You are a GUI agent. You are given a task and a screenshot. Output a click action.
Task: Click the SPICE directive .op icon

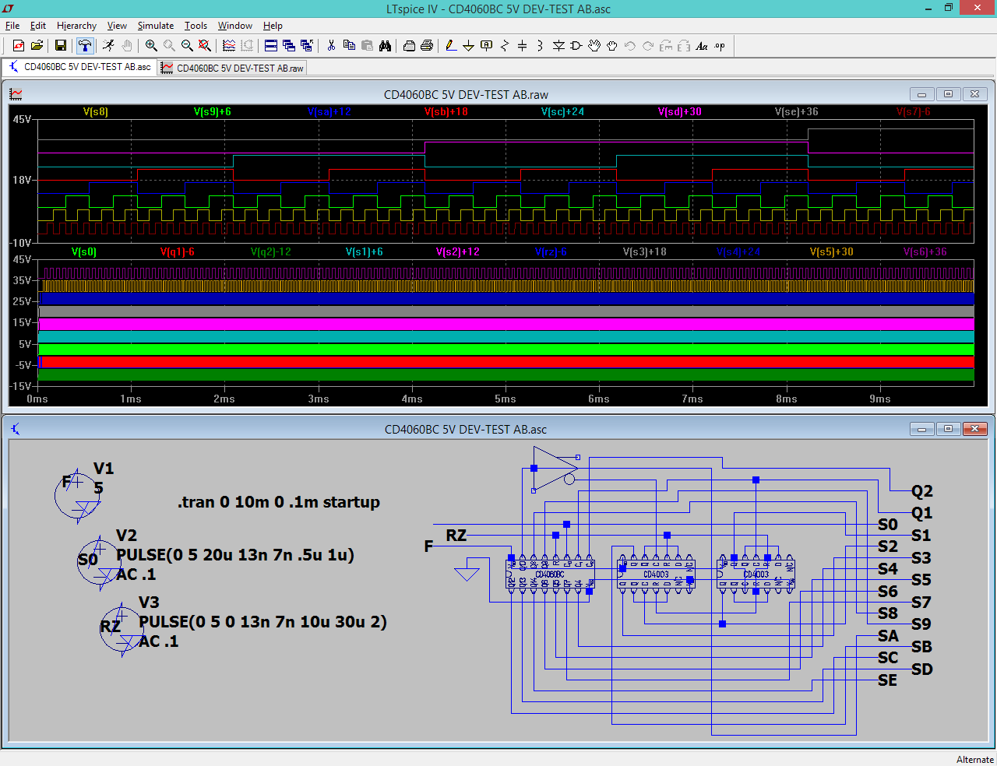(x=720, y=46)
